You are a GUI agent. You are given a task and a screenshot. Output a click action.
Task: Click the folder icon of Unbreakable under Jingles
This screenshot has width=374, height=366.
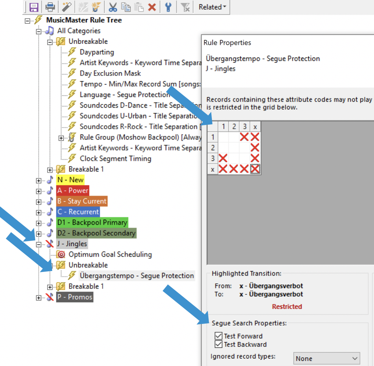tap(61, 265)
